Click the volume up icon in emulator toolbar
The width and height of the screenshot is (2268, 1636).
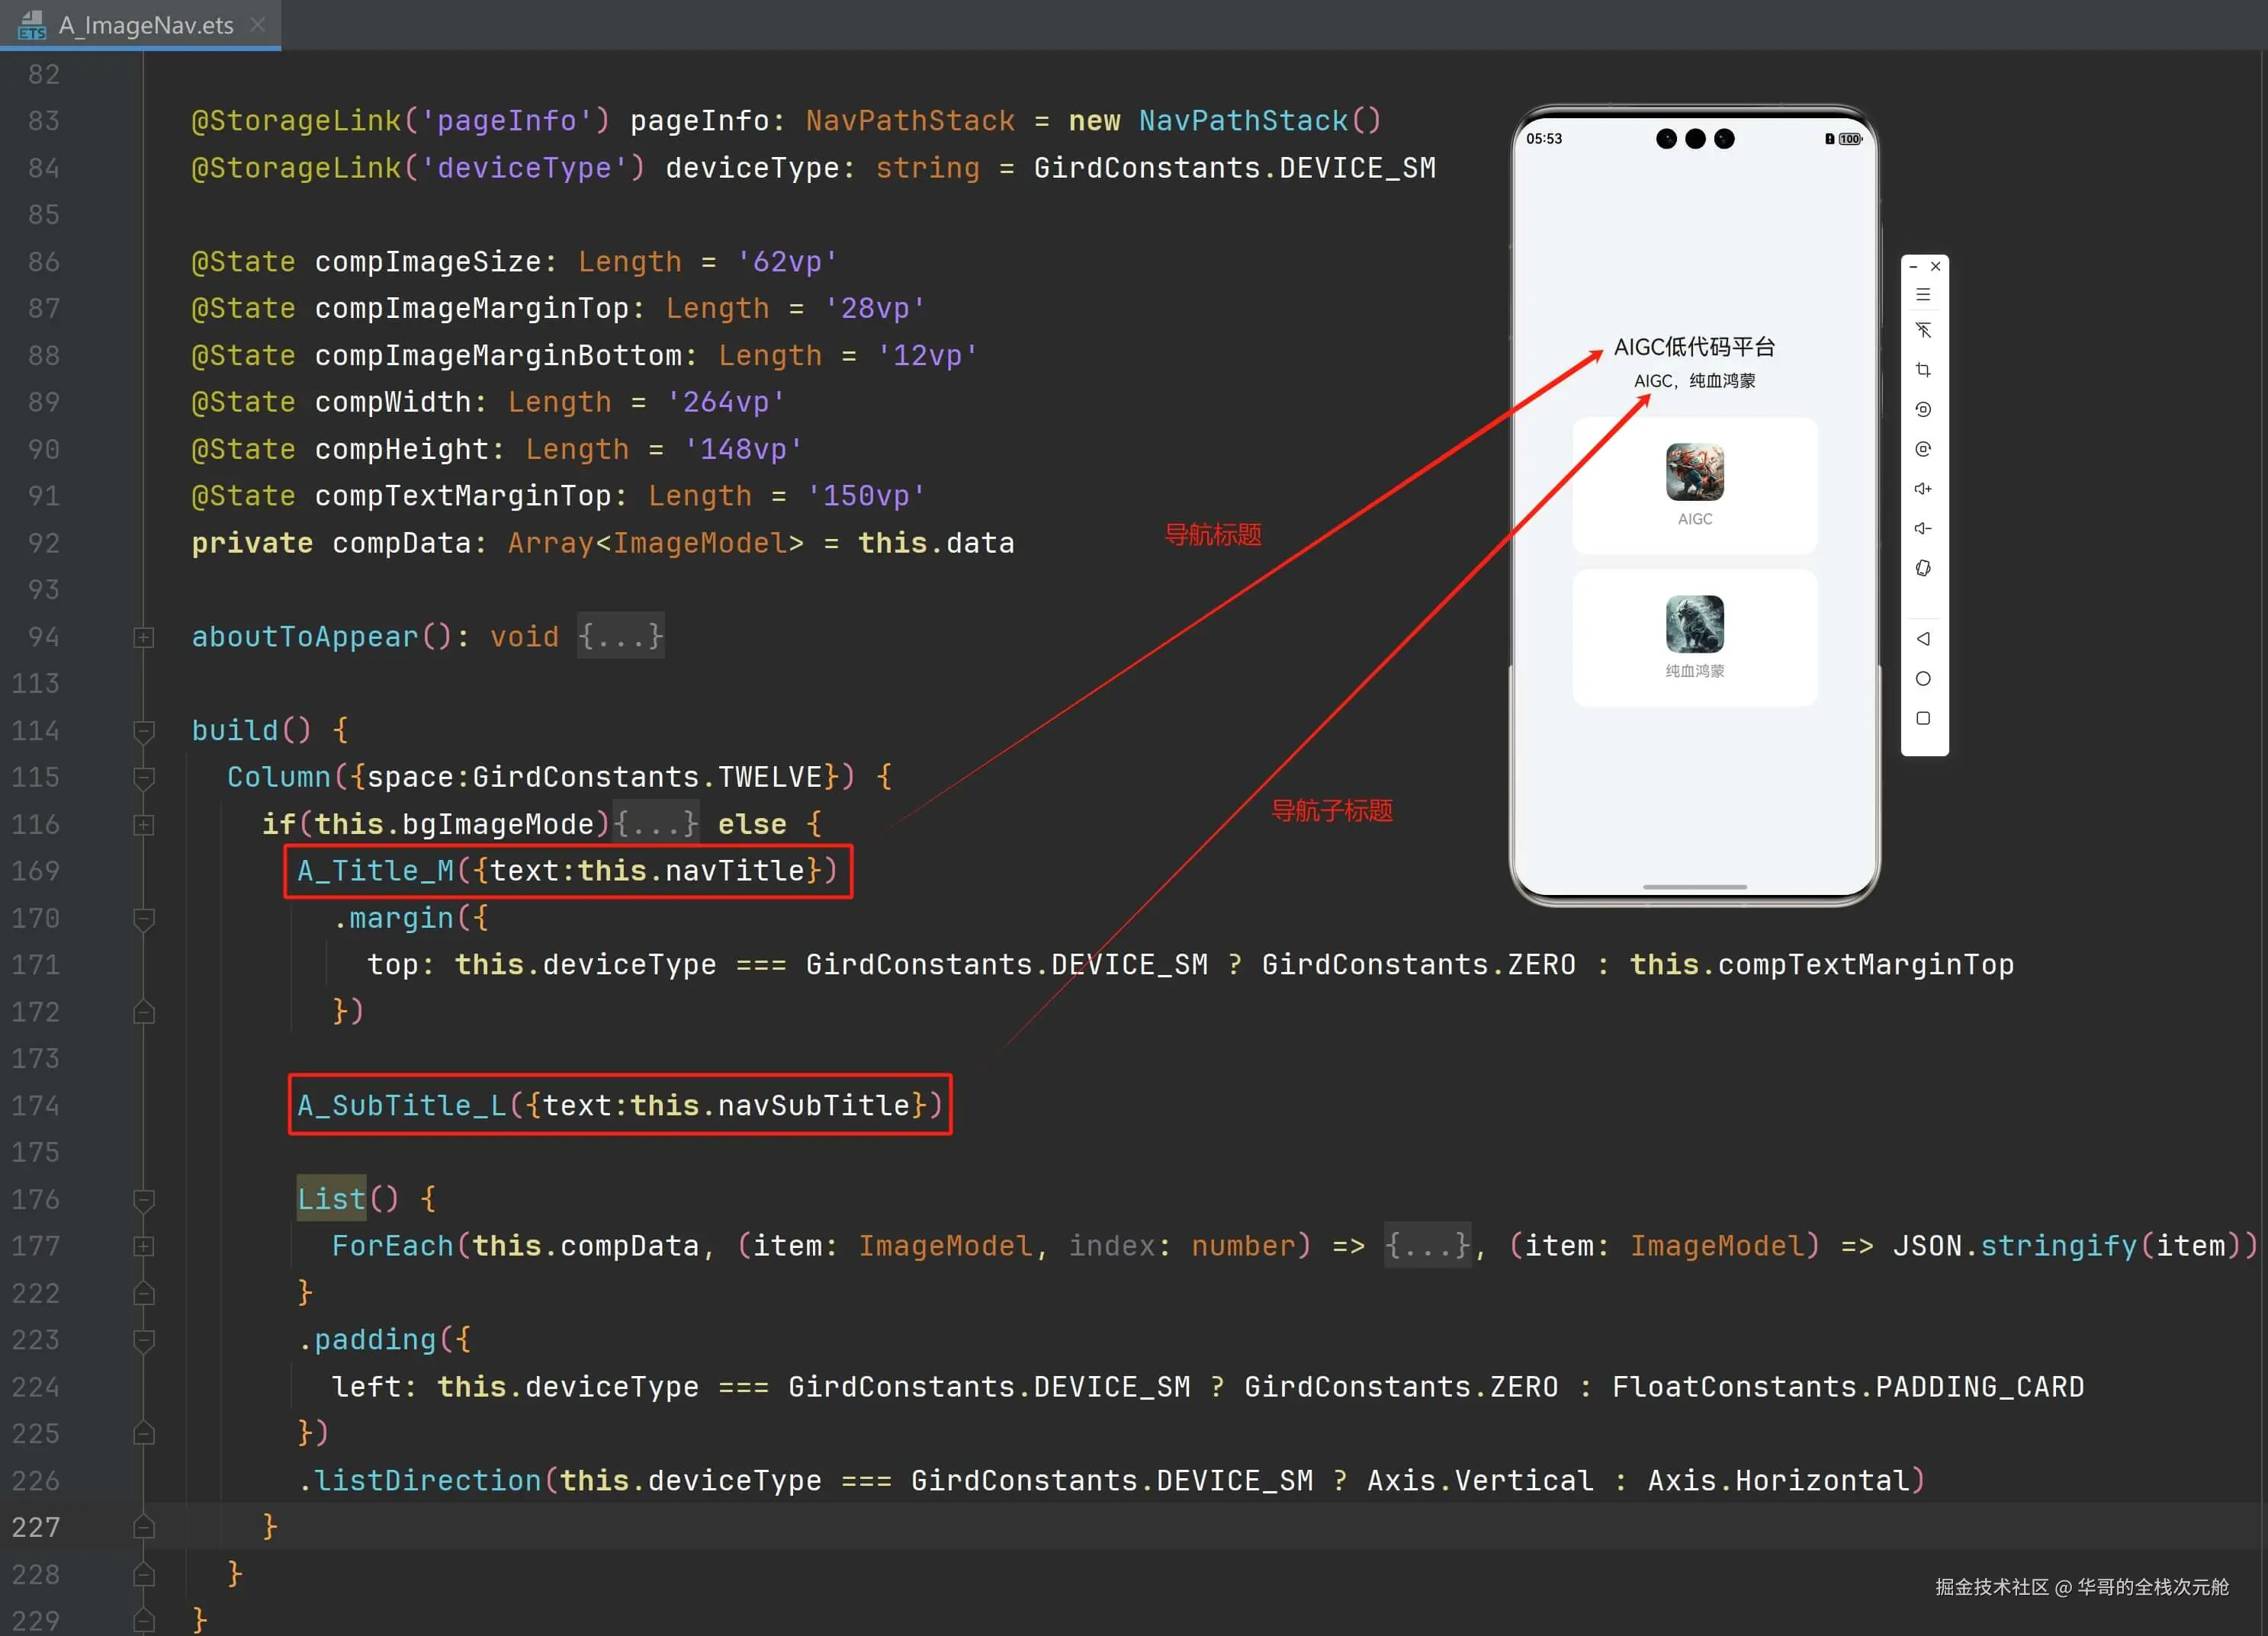1922,489
